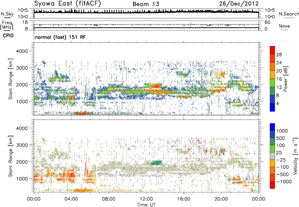
Task: Select the "500" label on the Velocity colorbar
Action: tap(281, 138)
